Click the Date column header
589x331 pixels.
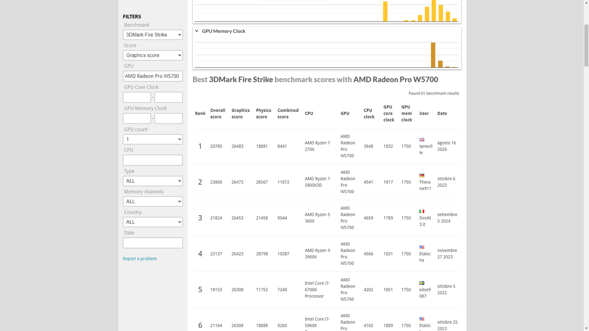(x=442, y=114)
